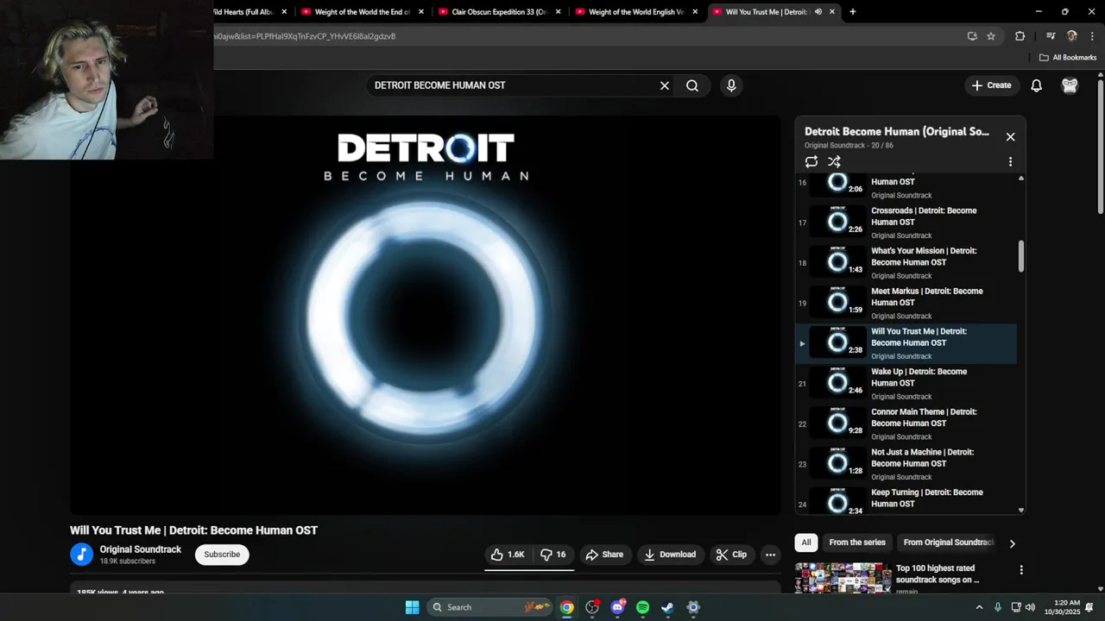This screenshot has width=1105, height=621.
Task: Play Keep Turning track
Action: click(x=906, y=500)
